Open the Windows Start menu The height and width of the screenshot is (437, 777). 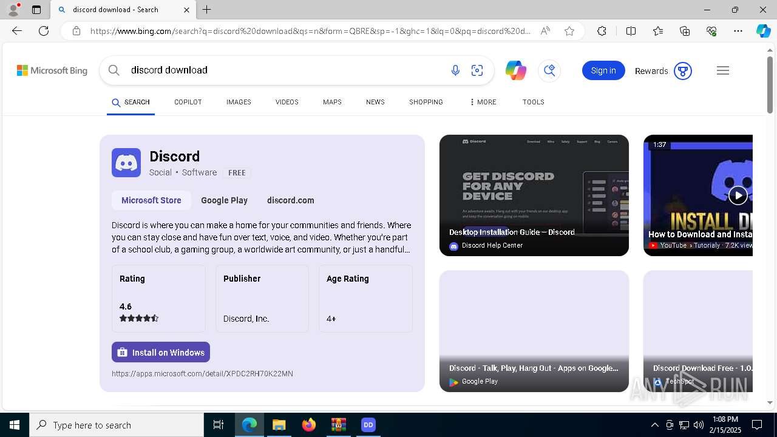(15, 425)
